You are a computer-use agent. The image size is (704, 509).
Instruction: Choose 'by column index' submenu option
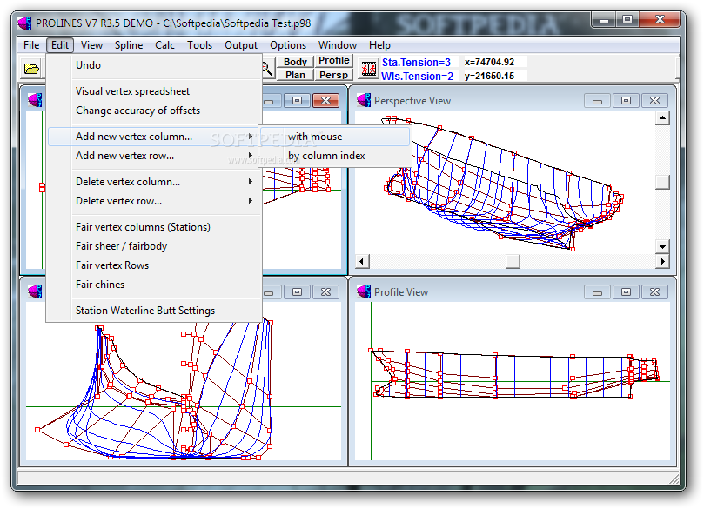pyautogui.click(x=335, y=156)
